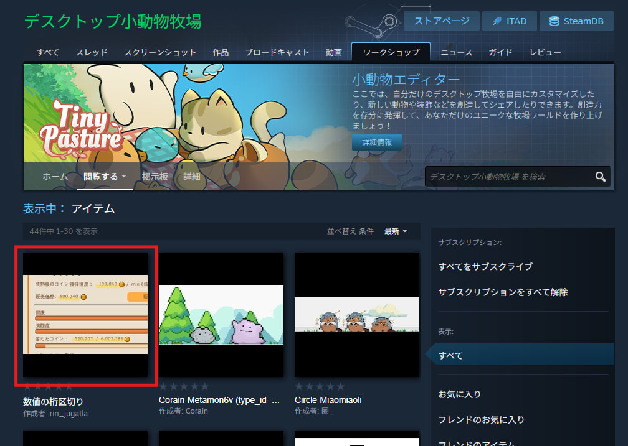Open the ブロードキャスト tab

click(x=277, y=52)
